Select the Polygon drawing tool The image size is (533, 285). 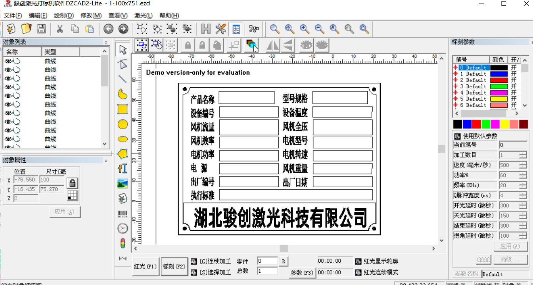click(123, 153)
